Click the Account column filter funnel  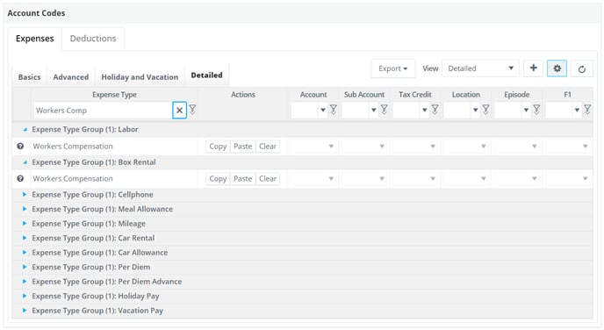pyautogui.click(x=334, y=110)
